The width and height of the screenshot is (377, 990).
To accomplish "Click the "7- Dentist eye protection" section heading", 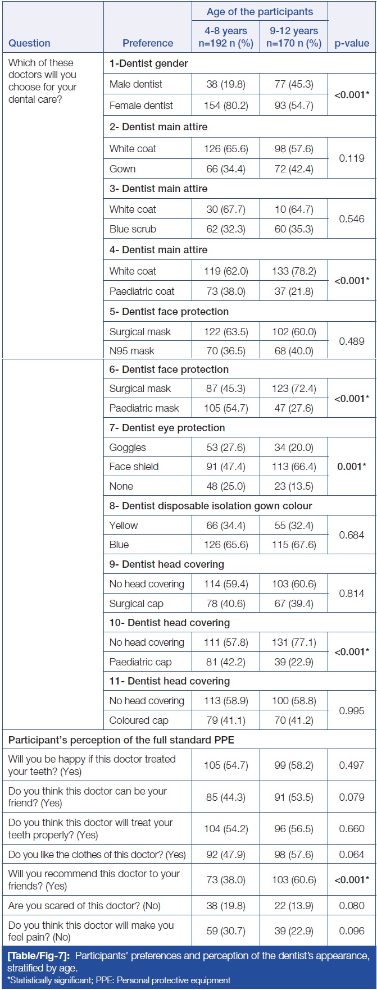I will 167,428.
